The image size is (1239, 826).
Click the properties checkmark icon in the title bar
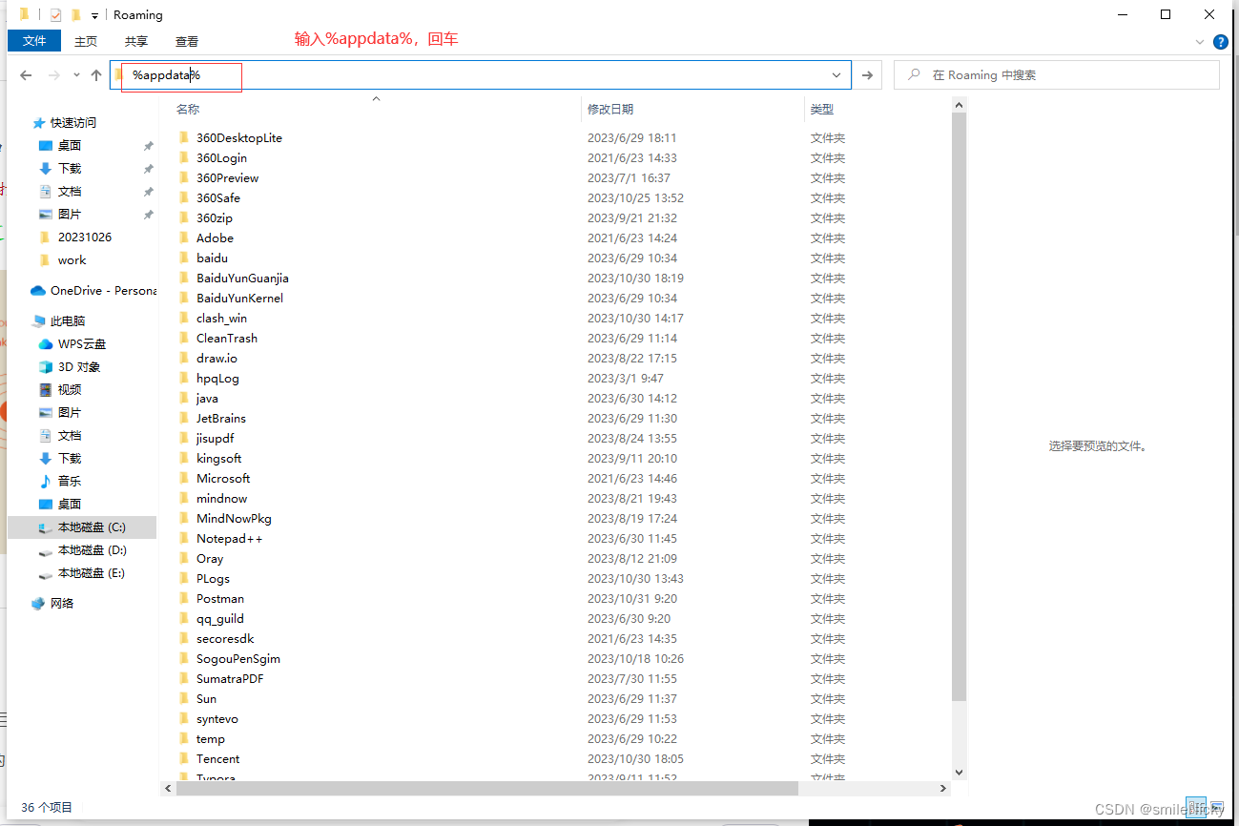pos(55,15)
